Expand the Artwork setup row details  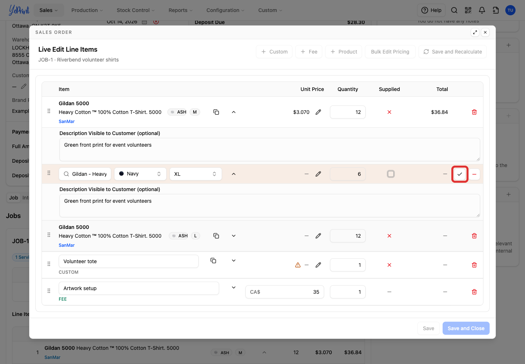point(234,288)
